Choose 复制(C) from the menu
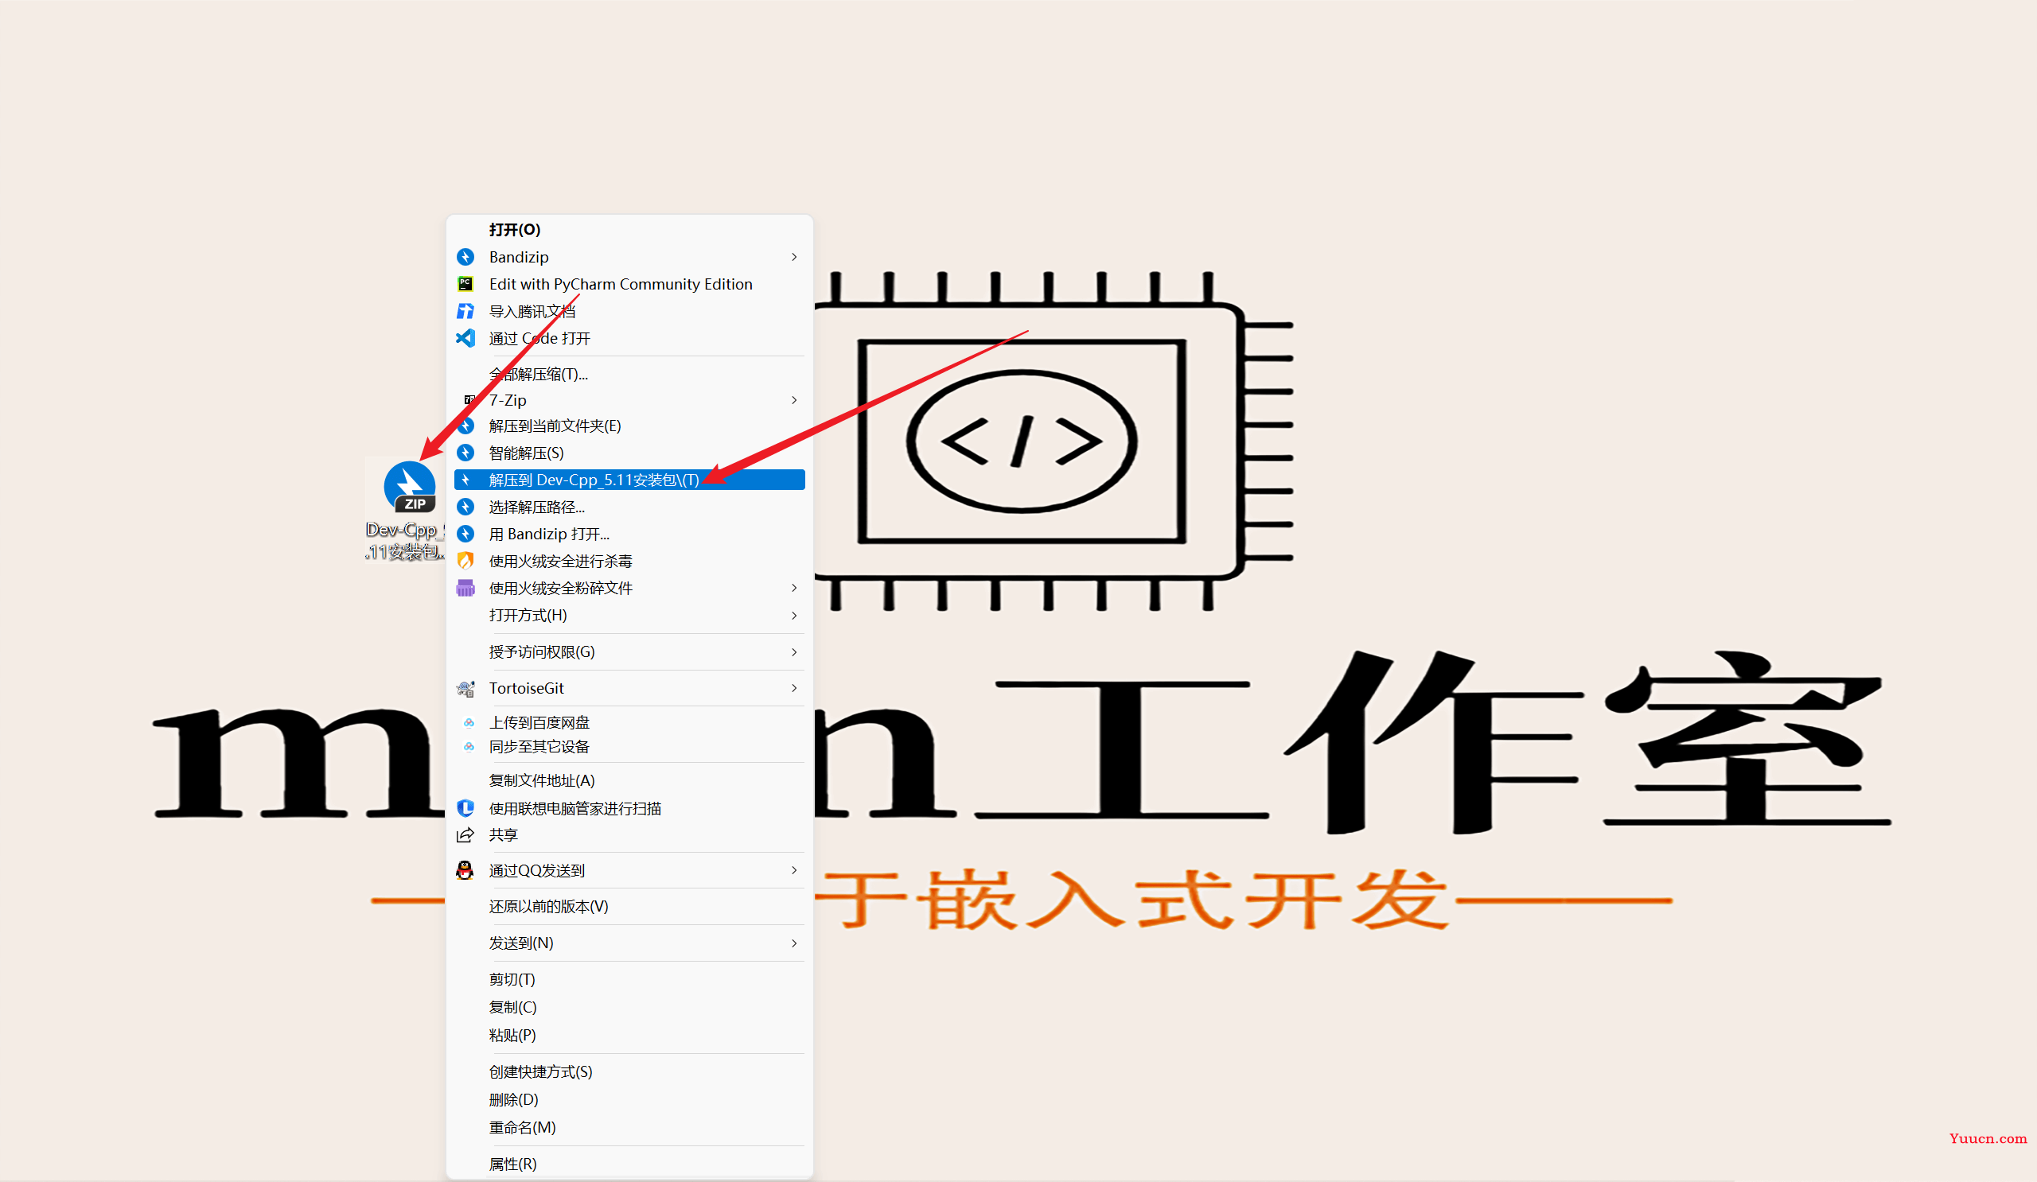The height and width of the screenshot is (1182, 2037). [629, 1007]
